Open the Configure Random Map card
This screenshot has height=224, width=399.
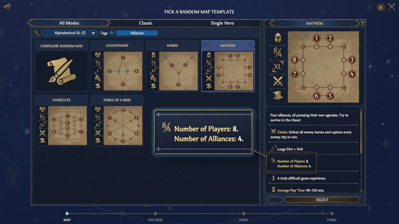click(x=62, y=66)
